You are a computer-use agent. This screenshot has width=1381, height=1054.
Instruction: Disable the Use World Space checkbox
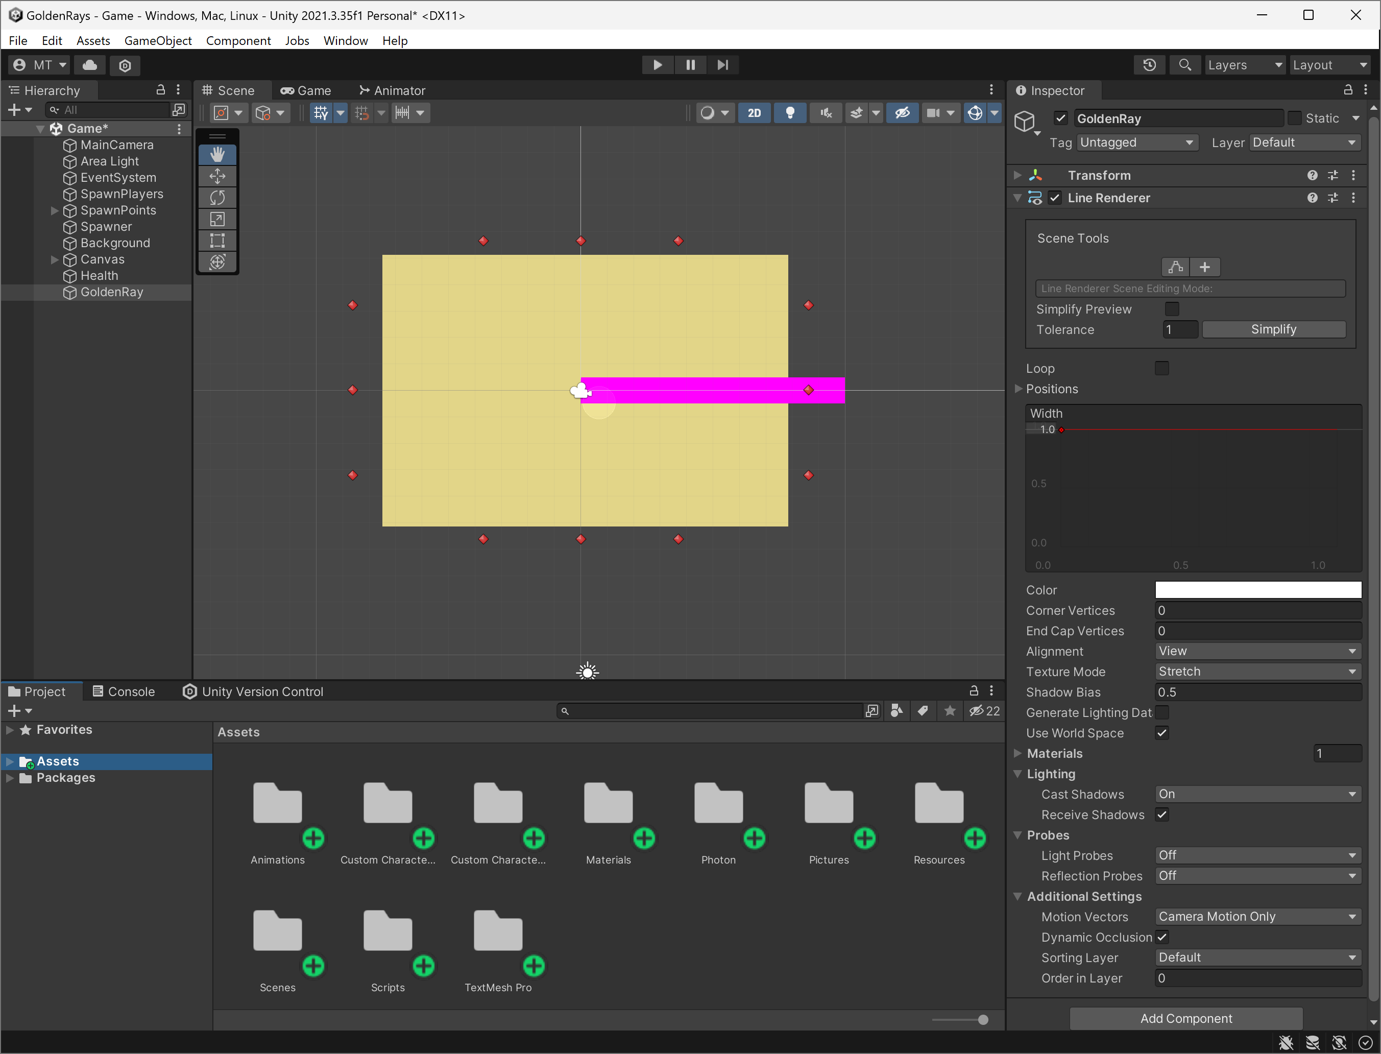pyautogui.click(x=1162, y=732)
